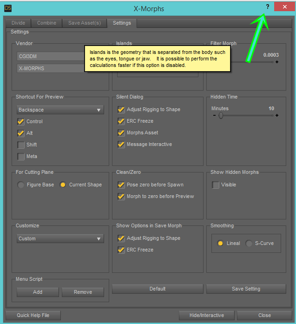Click the Hide/Interactive button

coord(207,315)
